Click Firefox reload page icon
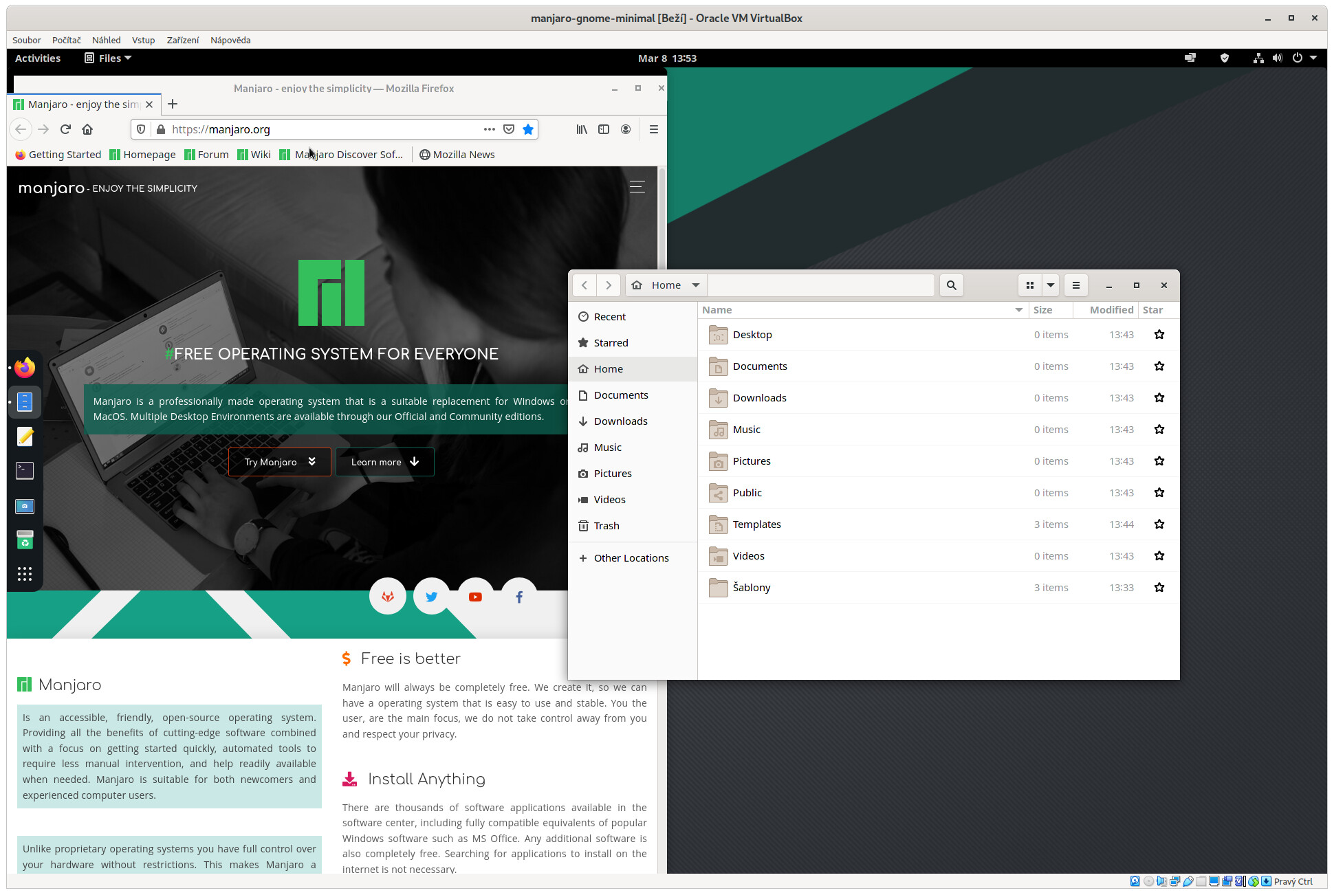 (x=65, y=129)
